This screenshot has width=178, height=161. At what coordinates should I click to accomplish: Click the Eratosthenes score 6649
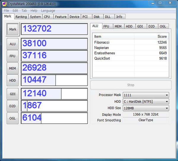click(x=163, y=53)
